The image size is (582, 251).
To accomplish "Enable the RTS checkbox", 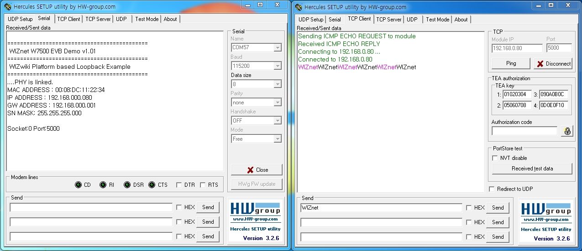I will [x=202, y=185].
